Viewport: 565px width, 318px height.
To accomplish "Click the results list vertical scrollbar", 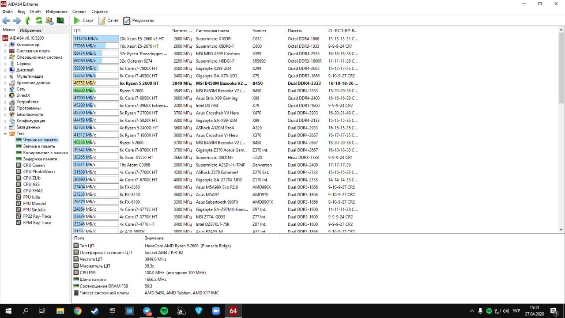I will (x=561, y=130).
